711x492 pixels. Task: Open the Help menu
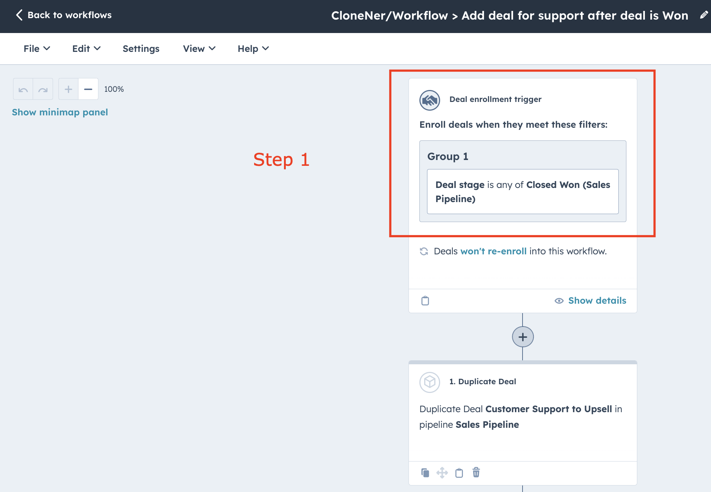click(253, 49)
